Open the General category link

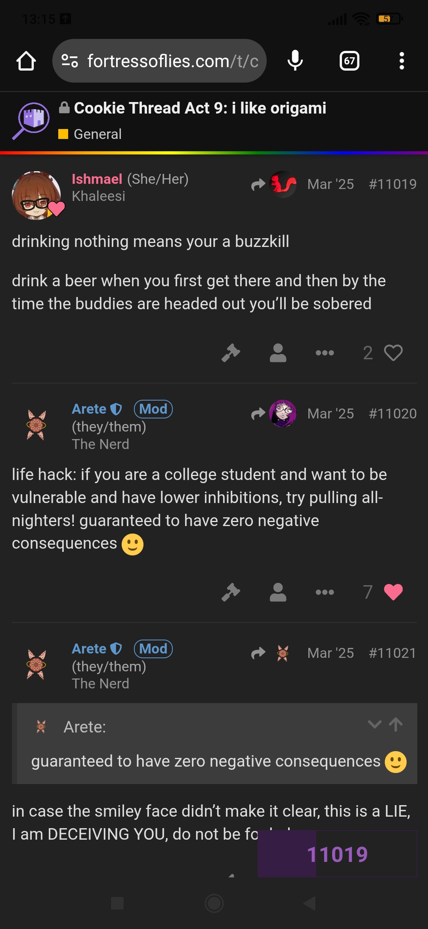tap(97, 134)
